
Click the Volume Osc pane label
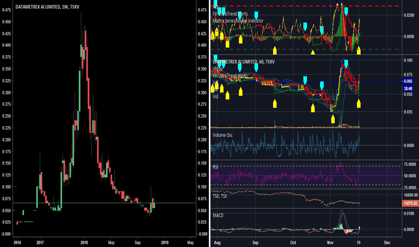pos(223,135)
